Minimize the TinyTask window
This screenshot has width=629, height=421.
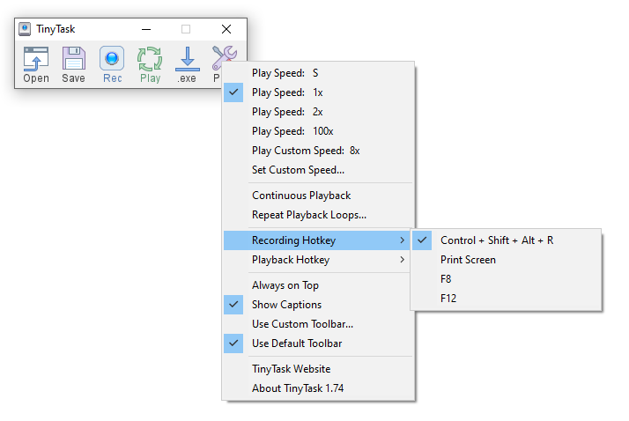click(146, 29)
